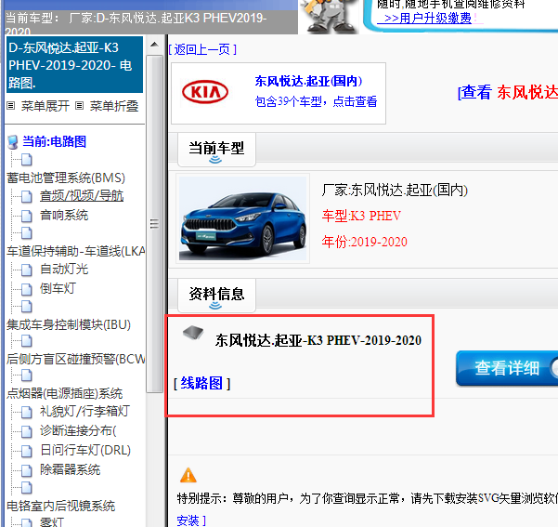Open the 当前:电路图 computer icon
The width and height of the screenshot is (558, 527).
click(12, 142)
